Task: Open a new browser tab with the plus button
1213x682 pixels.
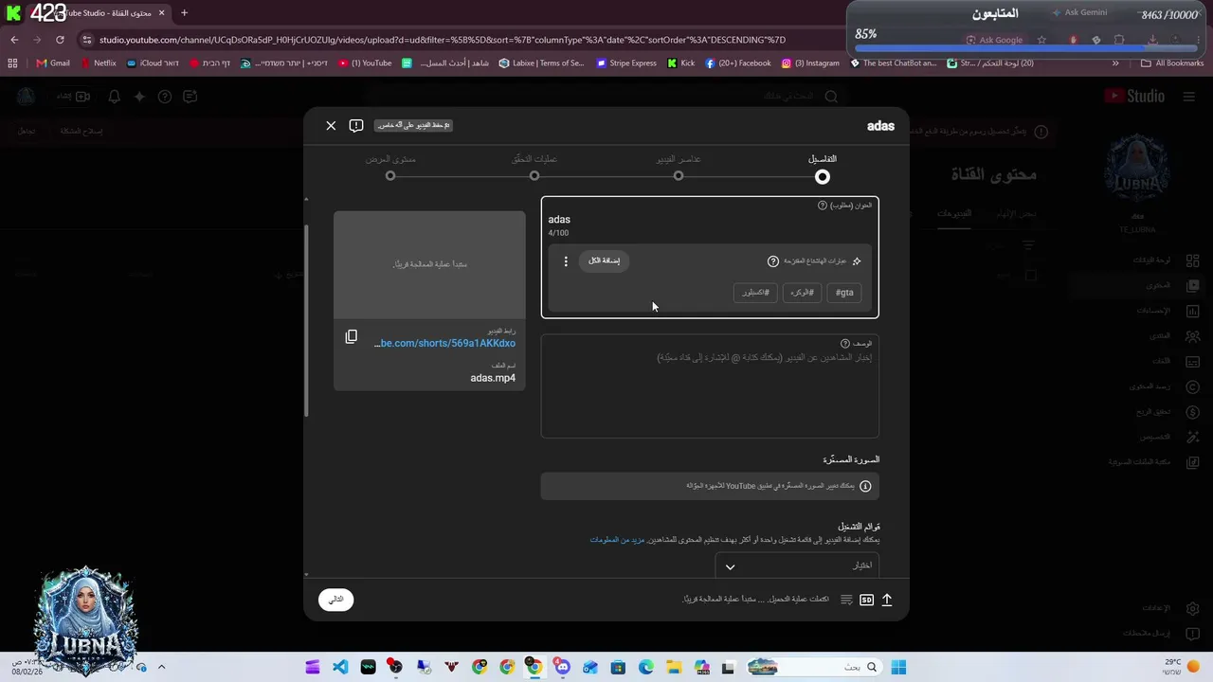Action: [184, 13]
